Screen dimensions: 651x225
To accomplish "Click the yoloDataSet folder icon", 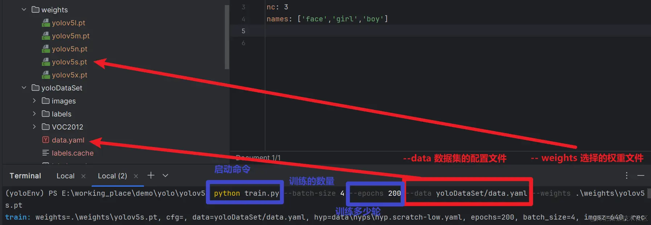I will pos(35,88).
